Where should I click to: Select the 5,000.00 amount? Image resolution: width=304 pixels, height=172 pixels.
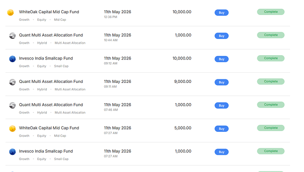(x=183, y=128)
